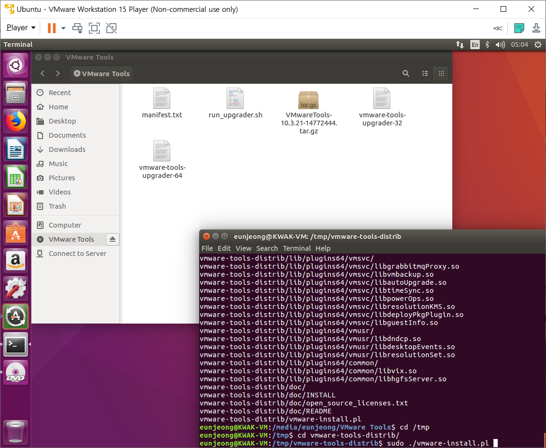Open the power options dropdown arrow
This screenshot has height=448, width=546.
[x=63, y=28]
